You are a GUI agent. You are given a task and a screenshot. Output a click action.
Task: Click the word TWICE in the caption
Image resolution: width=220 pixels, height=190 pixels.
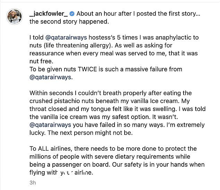point(87,69)
